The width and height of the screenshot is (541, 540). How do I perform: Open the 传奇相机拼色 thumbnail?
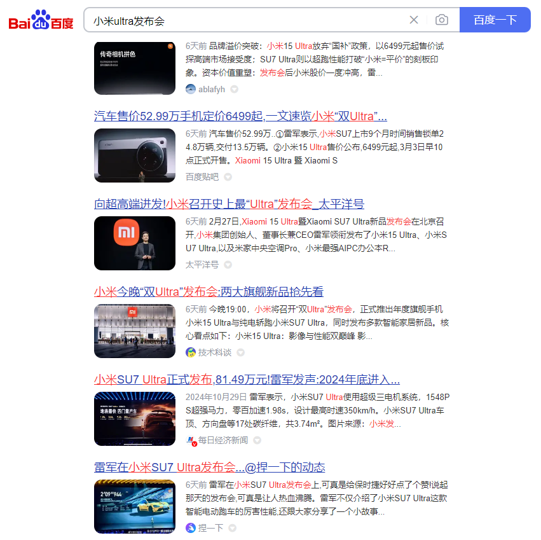(x=135, y=68)
